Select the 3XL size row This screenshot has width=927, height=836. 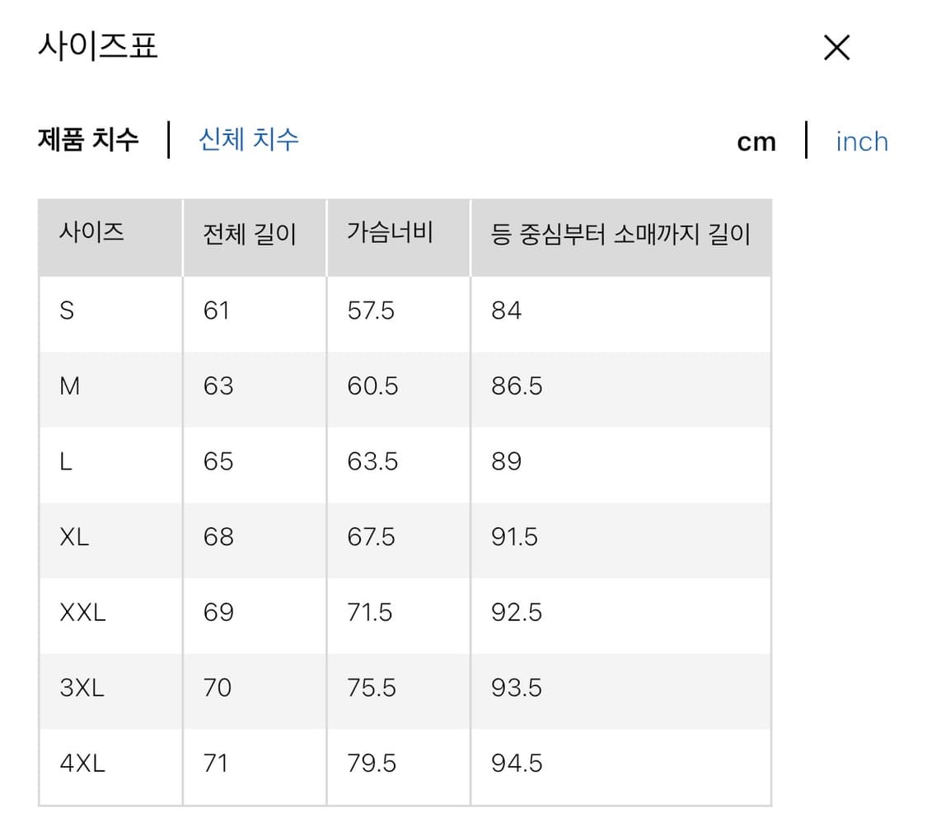point(84,689)
